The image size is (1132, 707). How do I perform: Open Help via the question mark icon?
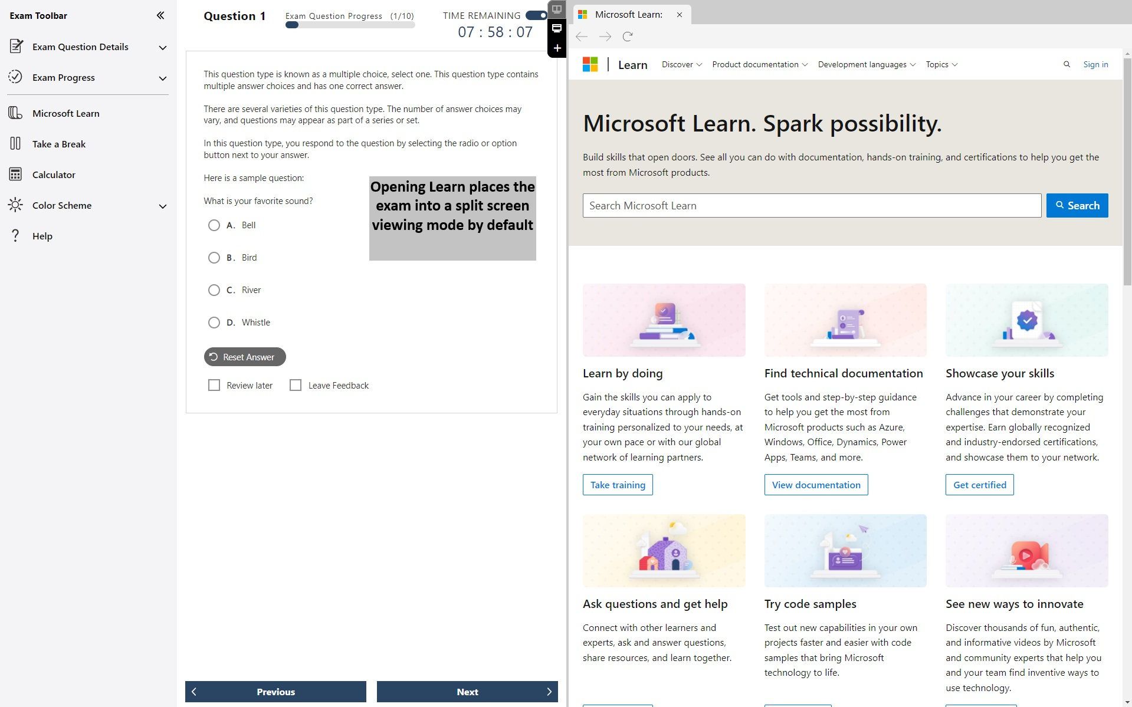pos(15,235)
